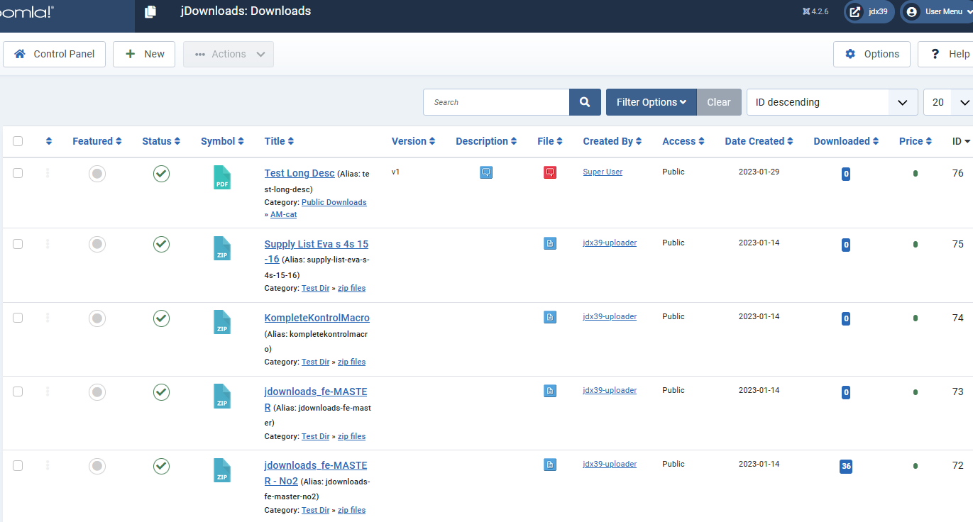
Task: Check the select-all checkbox in table header
Action: (x=18, y=141)
